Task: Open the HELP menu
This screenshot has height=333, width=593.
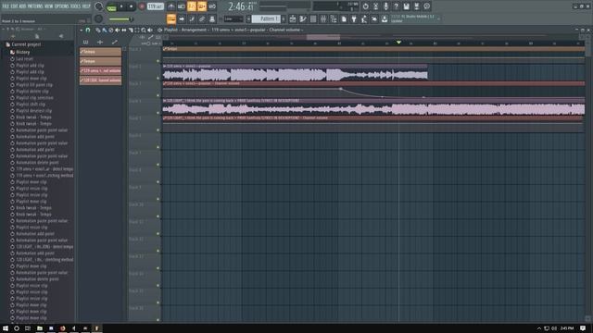Action: click(86, 6)
